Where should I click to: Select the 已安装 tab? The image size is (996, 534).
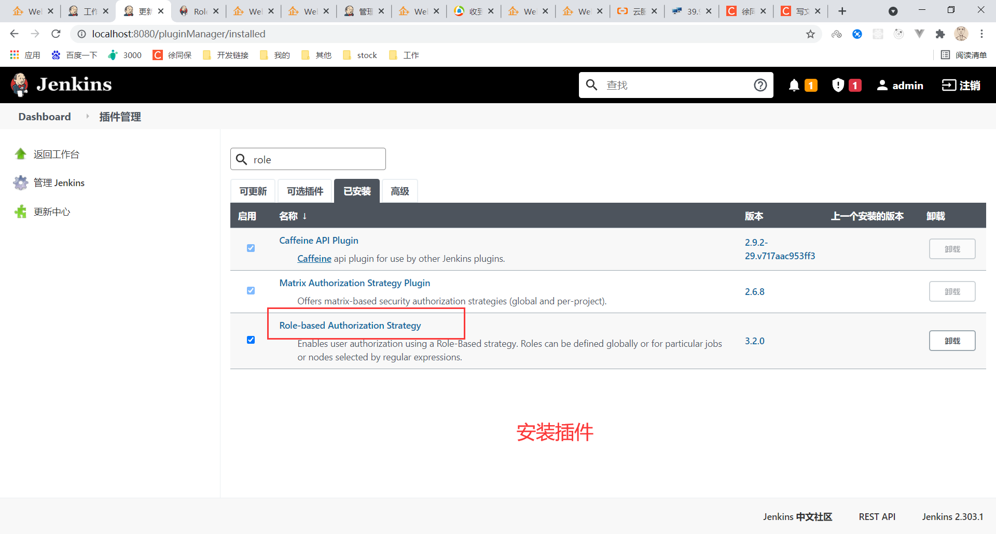click(x=357, y=191)
